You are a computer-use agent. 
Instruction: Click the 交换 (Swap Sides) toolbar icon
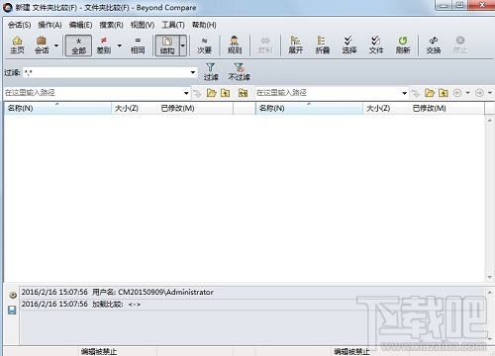coord(434,45)
